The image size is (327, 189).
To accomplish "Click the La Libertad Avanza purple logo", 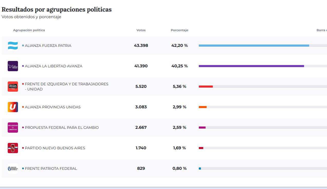I will click(x=13, y=66).
